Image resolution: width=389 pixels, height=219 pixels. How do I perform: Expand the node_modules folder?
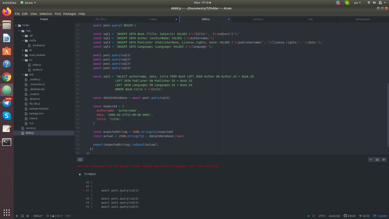pos(37,55)
